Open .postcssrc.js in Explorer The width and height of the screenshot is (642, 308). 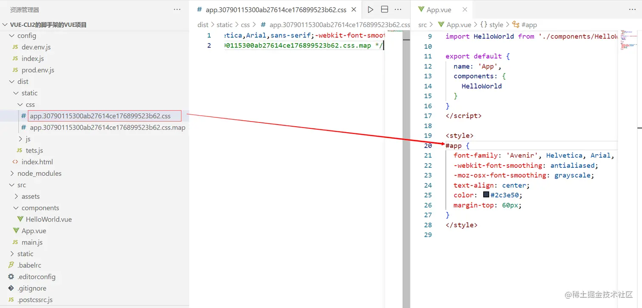click(35, 300)
